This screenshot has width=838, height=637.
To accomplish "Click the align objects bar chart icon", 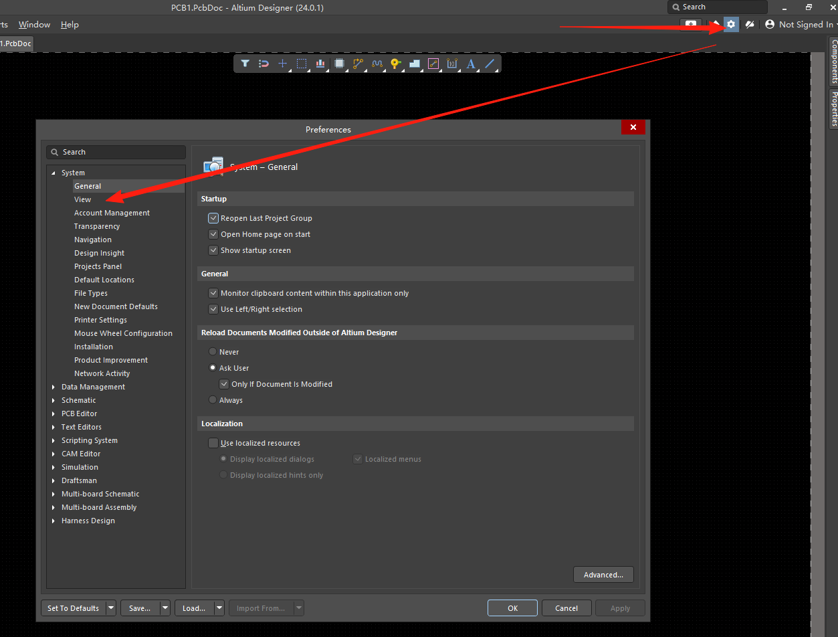I will click(320, 64).
